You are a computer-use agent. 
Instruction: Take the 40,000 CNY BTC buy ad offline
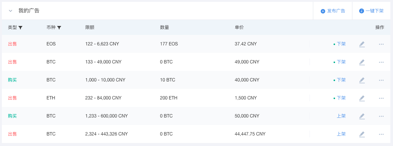341,80
